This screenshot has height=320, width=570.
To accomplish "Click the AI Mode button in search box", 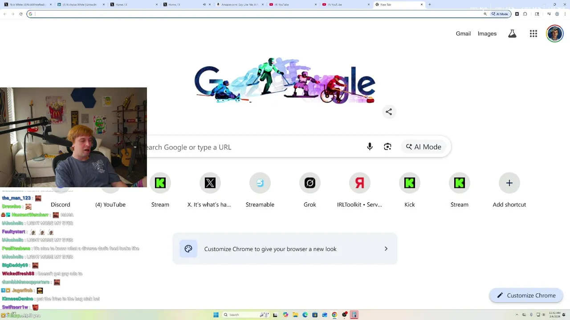I will click(x=423, y=147).
